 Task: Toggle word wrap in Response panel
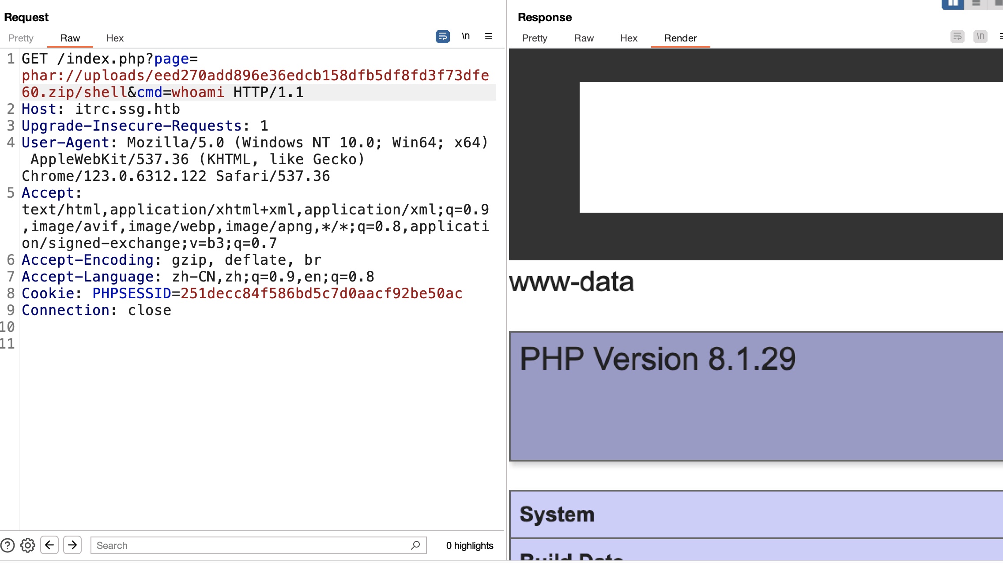tap(957, 37)
